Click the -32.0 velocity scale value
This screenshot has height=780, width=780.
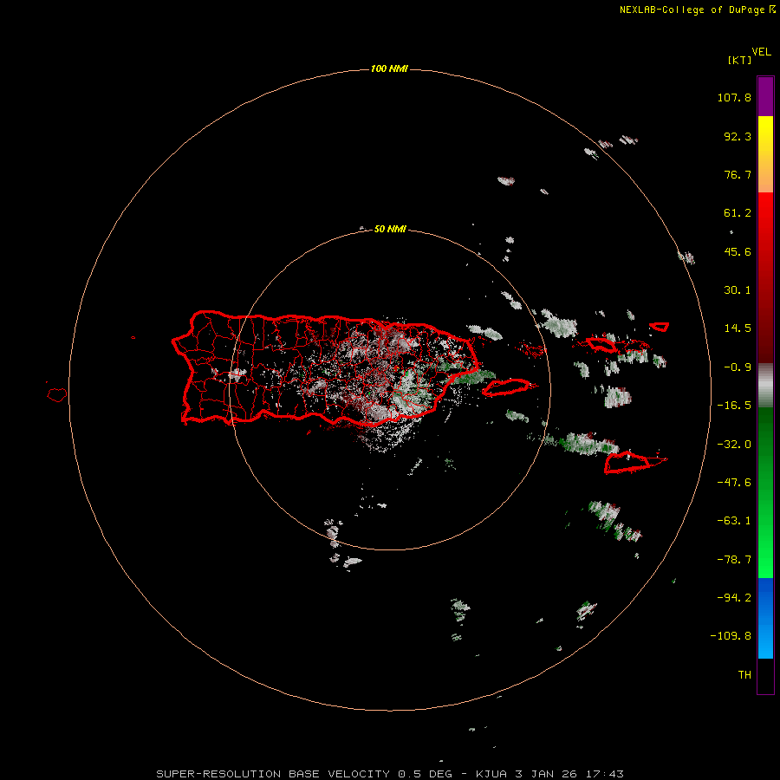734,445
